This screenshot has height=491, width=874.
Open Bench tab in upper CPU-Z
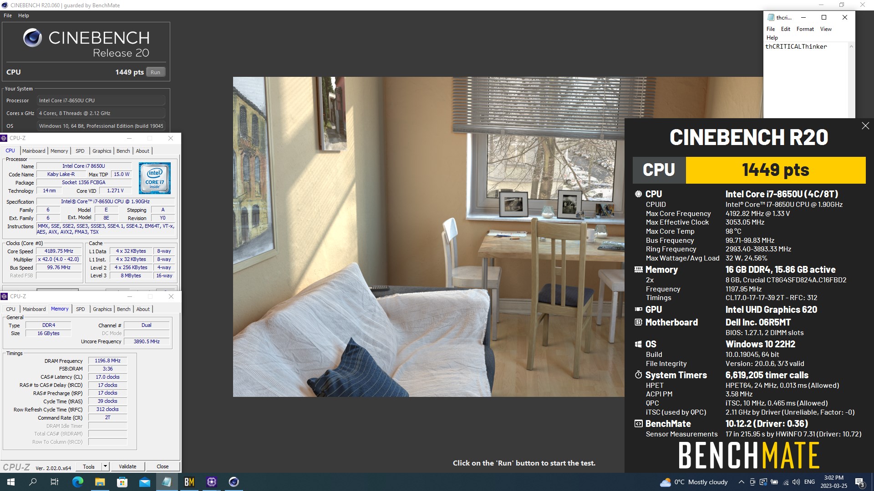123,151
